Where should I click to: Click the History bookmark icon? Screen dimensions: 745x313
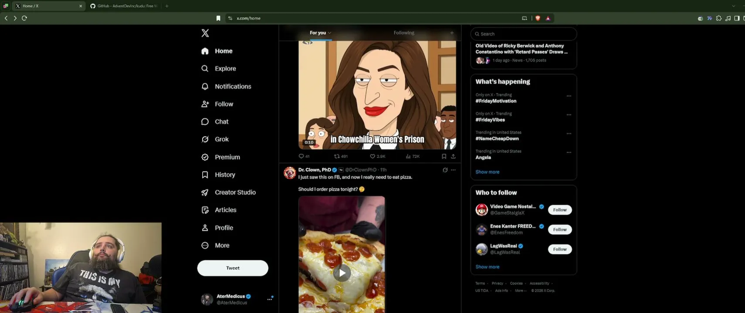pos(205,175)
